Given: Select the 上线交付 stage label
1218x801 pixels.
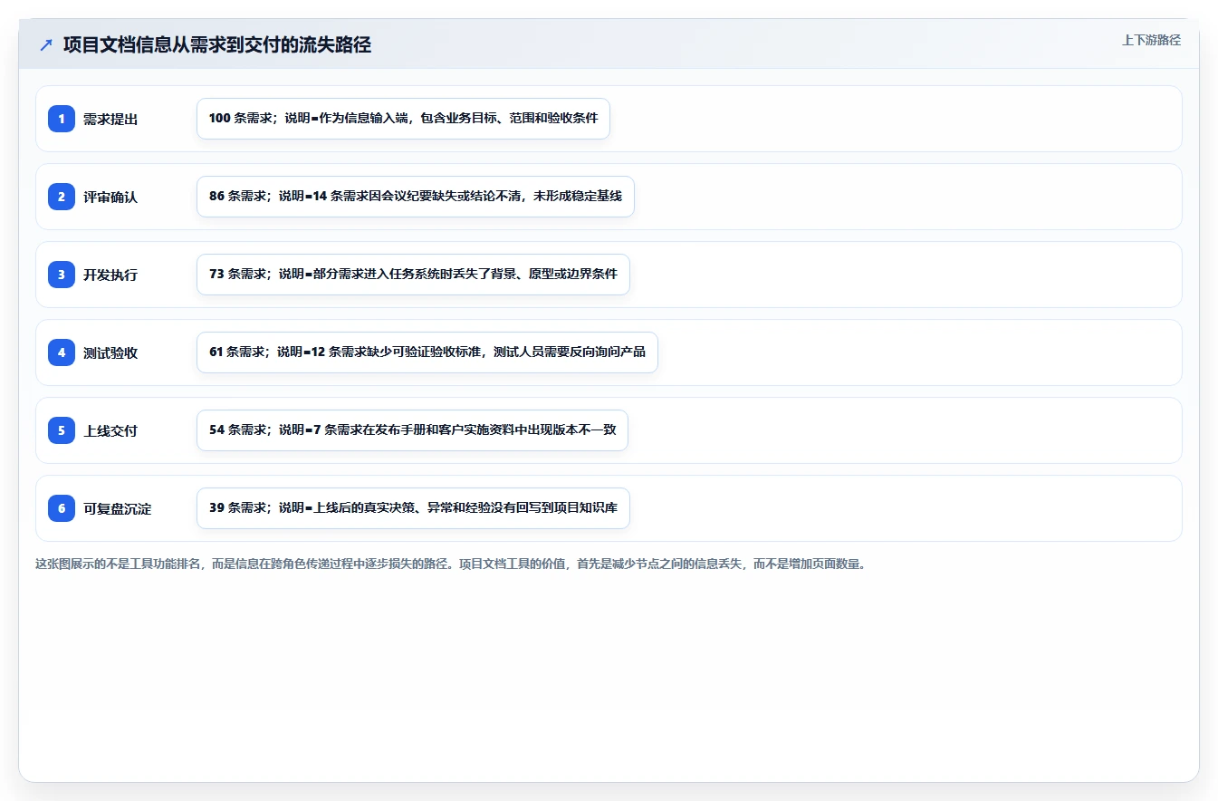Looking at the screenshot, I should (x=110, y=430).
